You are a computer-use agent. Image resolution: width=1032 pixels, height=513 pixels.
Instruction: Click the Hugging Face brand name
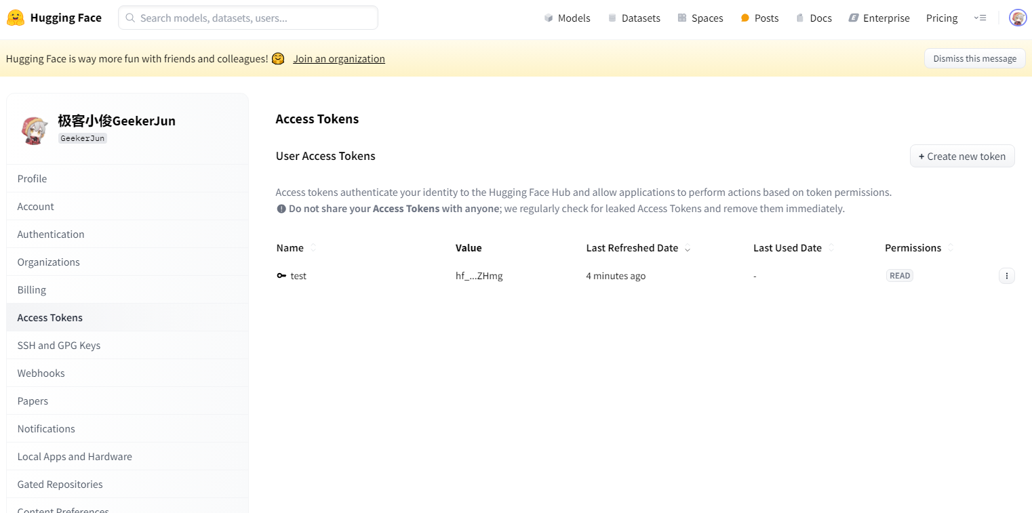pyautogui.click(x=66, y=18)
